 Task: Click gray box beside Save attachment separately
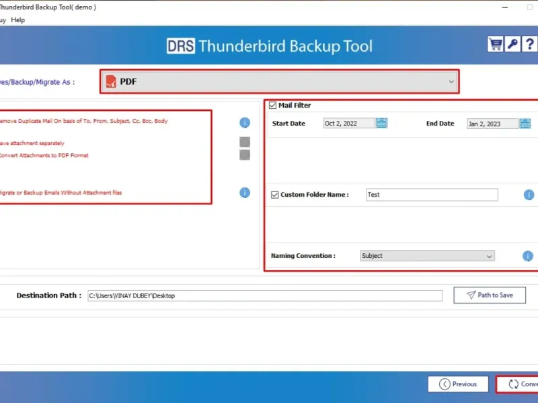point(245,142)
